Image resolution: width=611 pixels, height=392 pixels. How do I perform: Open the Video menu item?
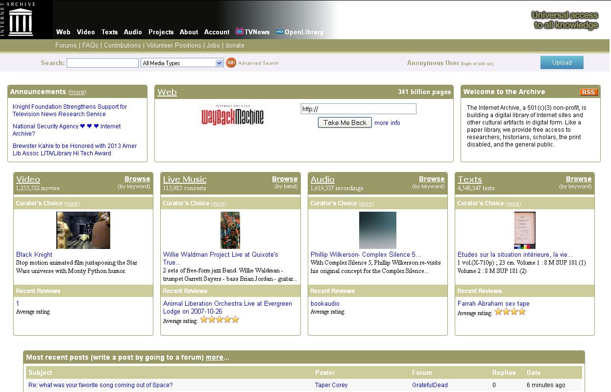point(86,32)
